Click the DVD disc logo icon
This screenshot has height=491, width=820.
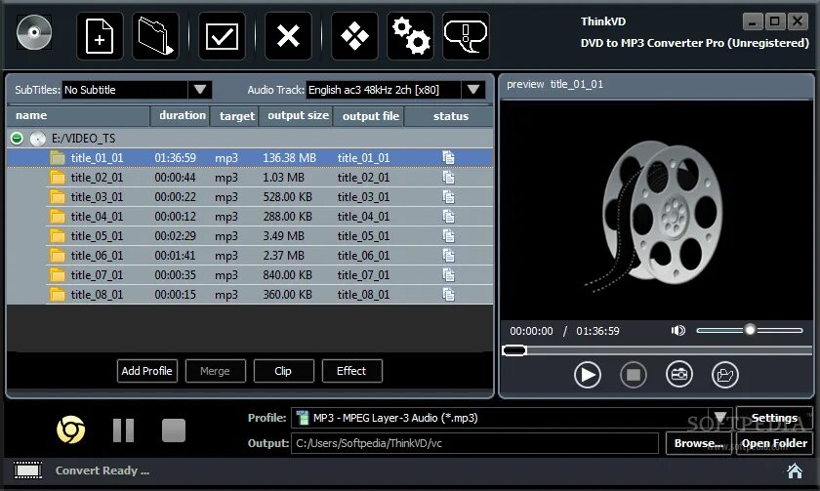pyautogui.click(x=34, y=32)
